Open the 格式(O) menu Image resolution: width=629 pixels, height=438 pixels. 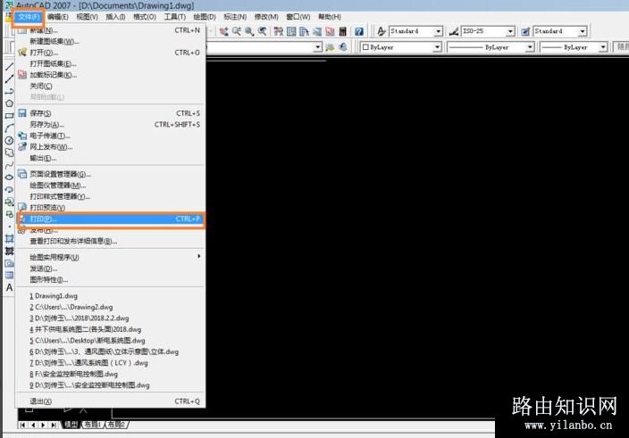tap(145, 17)
